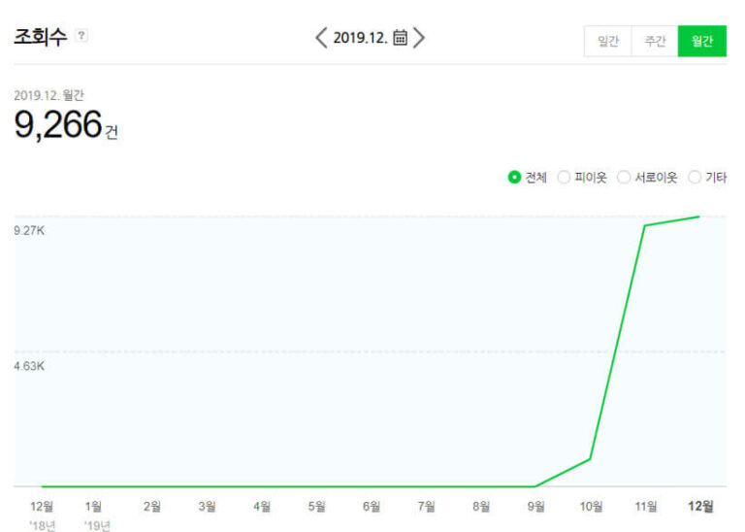Go to previous month with left chevron
The image size is (745, 532).
coord(322,38)
